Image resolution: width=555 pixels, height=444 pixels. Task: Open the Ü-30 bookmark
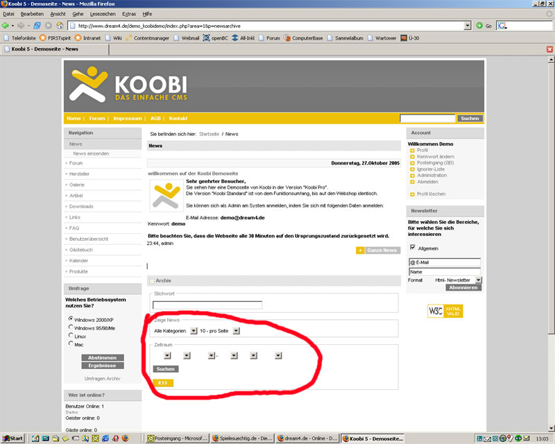click(x=409, y=38)
